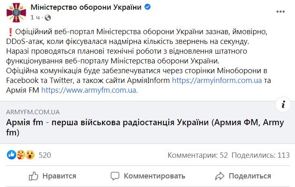Image resolution: width=295 pixels, height=187 pixels.
Task: Click the globe public-audience icon
Action: coord(48,17)
